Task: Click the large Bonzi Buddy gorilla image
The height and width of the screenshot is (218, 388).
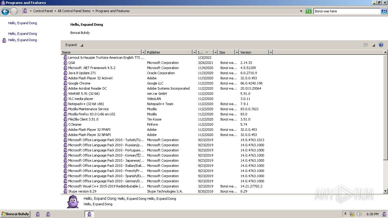Action: pyautogui.click(x=73, y=202)
